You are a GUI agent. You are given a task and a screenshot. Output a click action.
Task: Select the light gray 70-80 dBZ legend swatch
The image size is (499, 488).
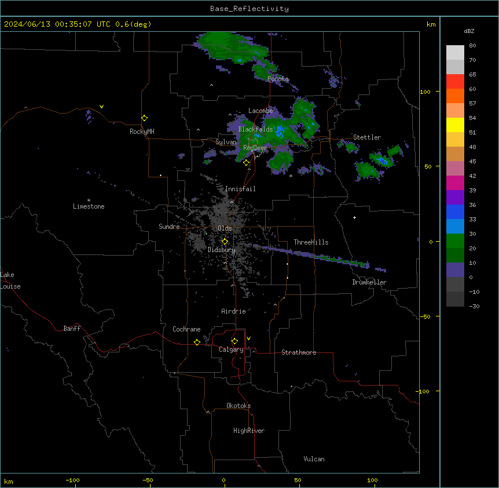455,53
